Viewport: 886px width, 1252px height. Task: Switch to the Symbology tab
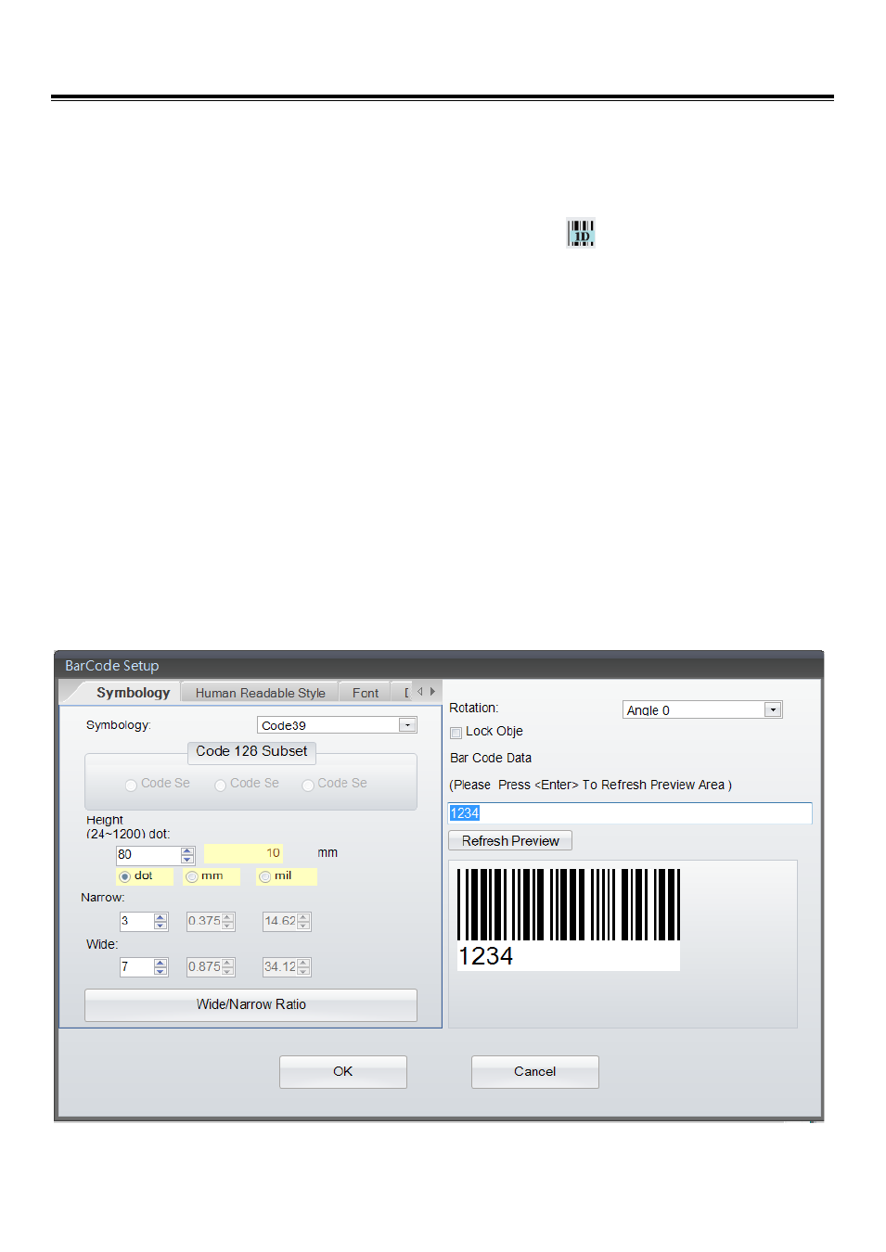(133, 693)
